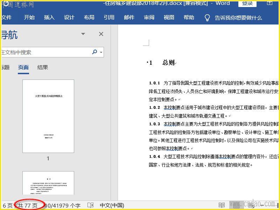Open the 文件 menu
Image resolution: width=280 pixels, height=210 pixels.
pyautogui.click(x=7, y=17)
